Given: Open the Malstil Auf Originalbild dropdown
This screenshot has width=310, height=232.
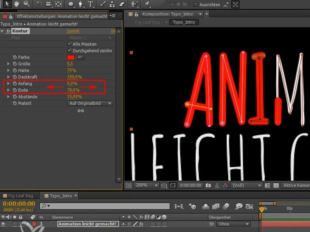Looking at the screenshot, I should (90, 103).
